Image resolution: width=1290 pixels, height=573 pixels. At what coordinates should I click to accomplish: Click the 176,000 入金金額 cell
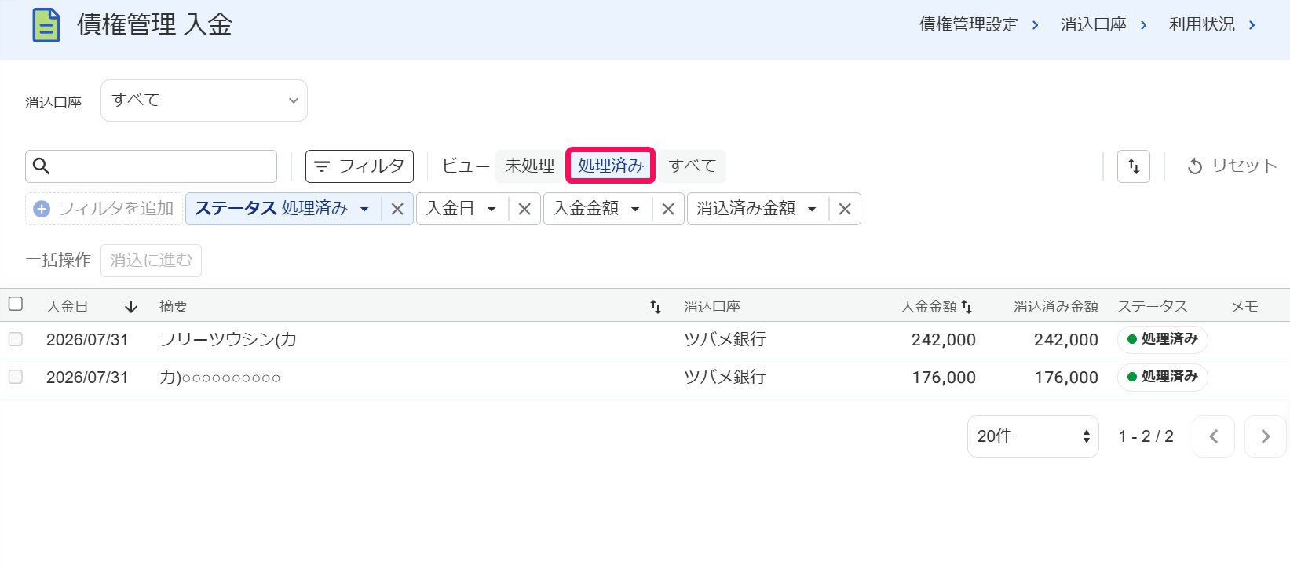coord(944,378)
